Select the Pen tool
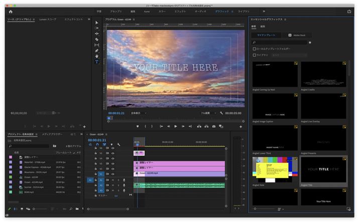The width and height of the screenshot is (359, 223). coord(97,51)
